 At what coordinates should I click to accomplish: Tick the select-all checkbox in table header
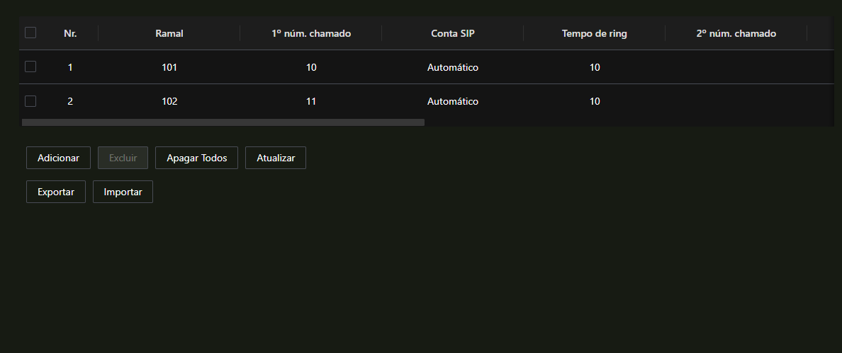pos(30,33)
